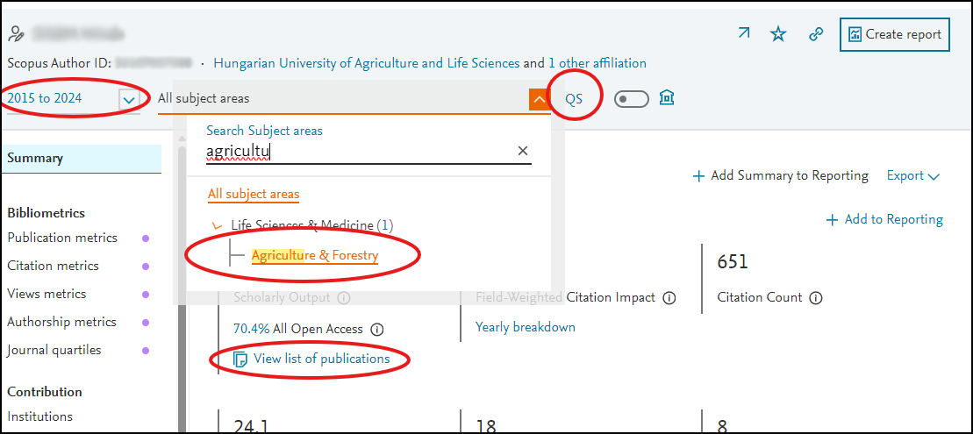Select Agriculture & Forestry subject area

tap(315, 255)
